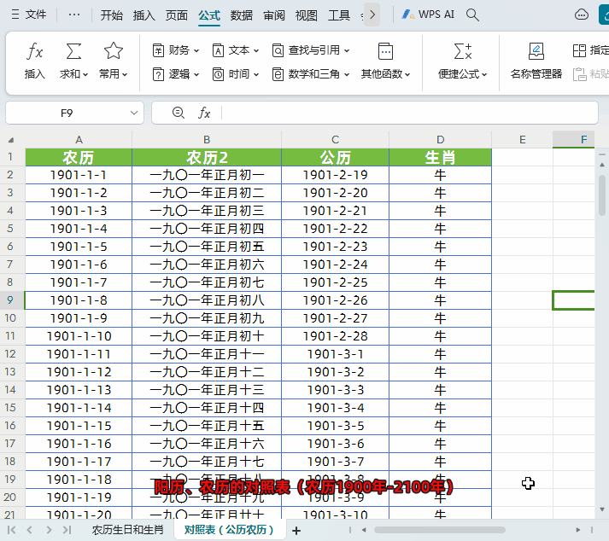The image size is (609, 541).
Task: Open the 文件 hamburger menu
Action: click(x=29, y=15)
